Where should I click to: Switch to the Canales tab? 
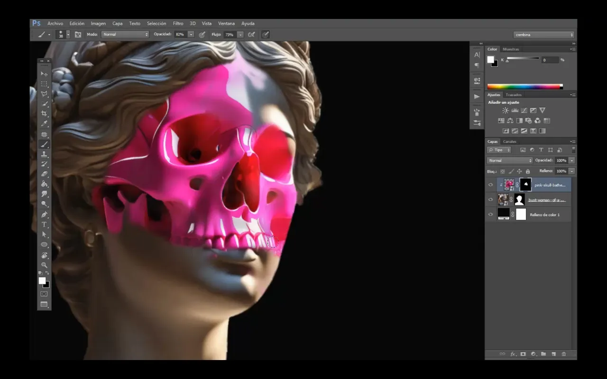509,142
